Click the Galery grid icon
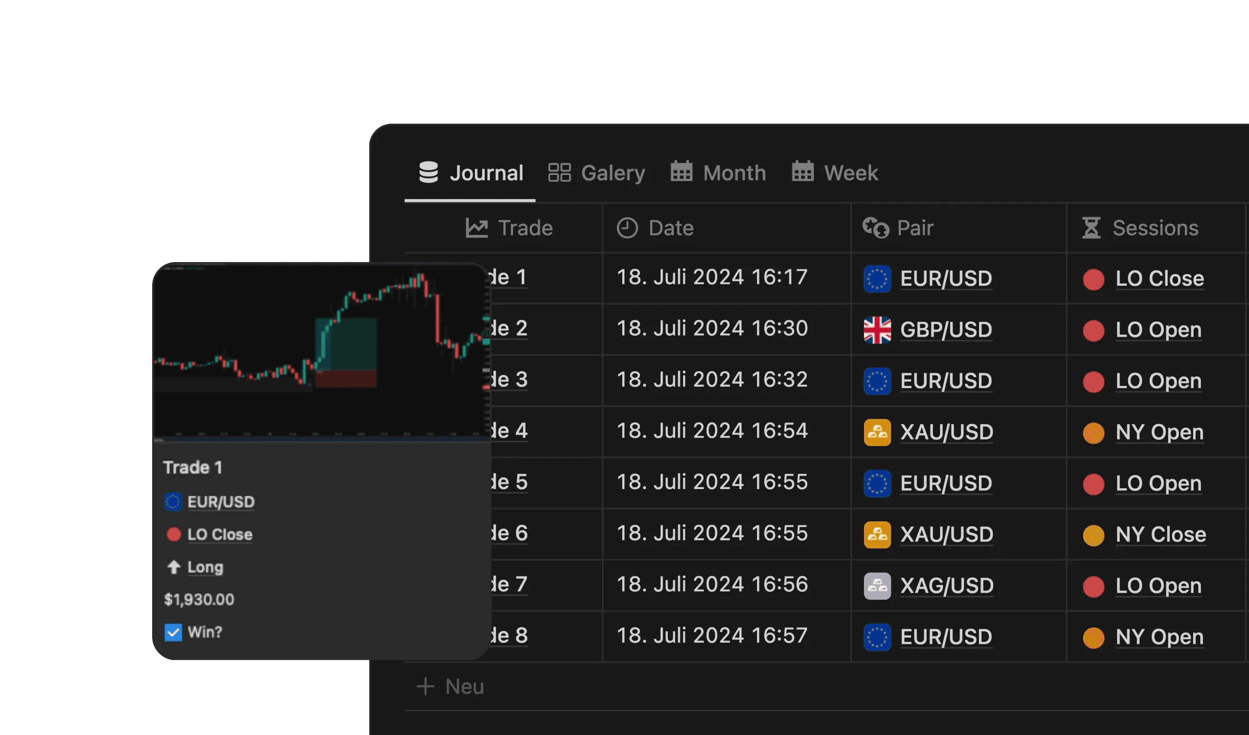Viewport: 1249px width, 735px height. point(560,172)
